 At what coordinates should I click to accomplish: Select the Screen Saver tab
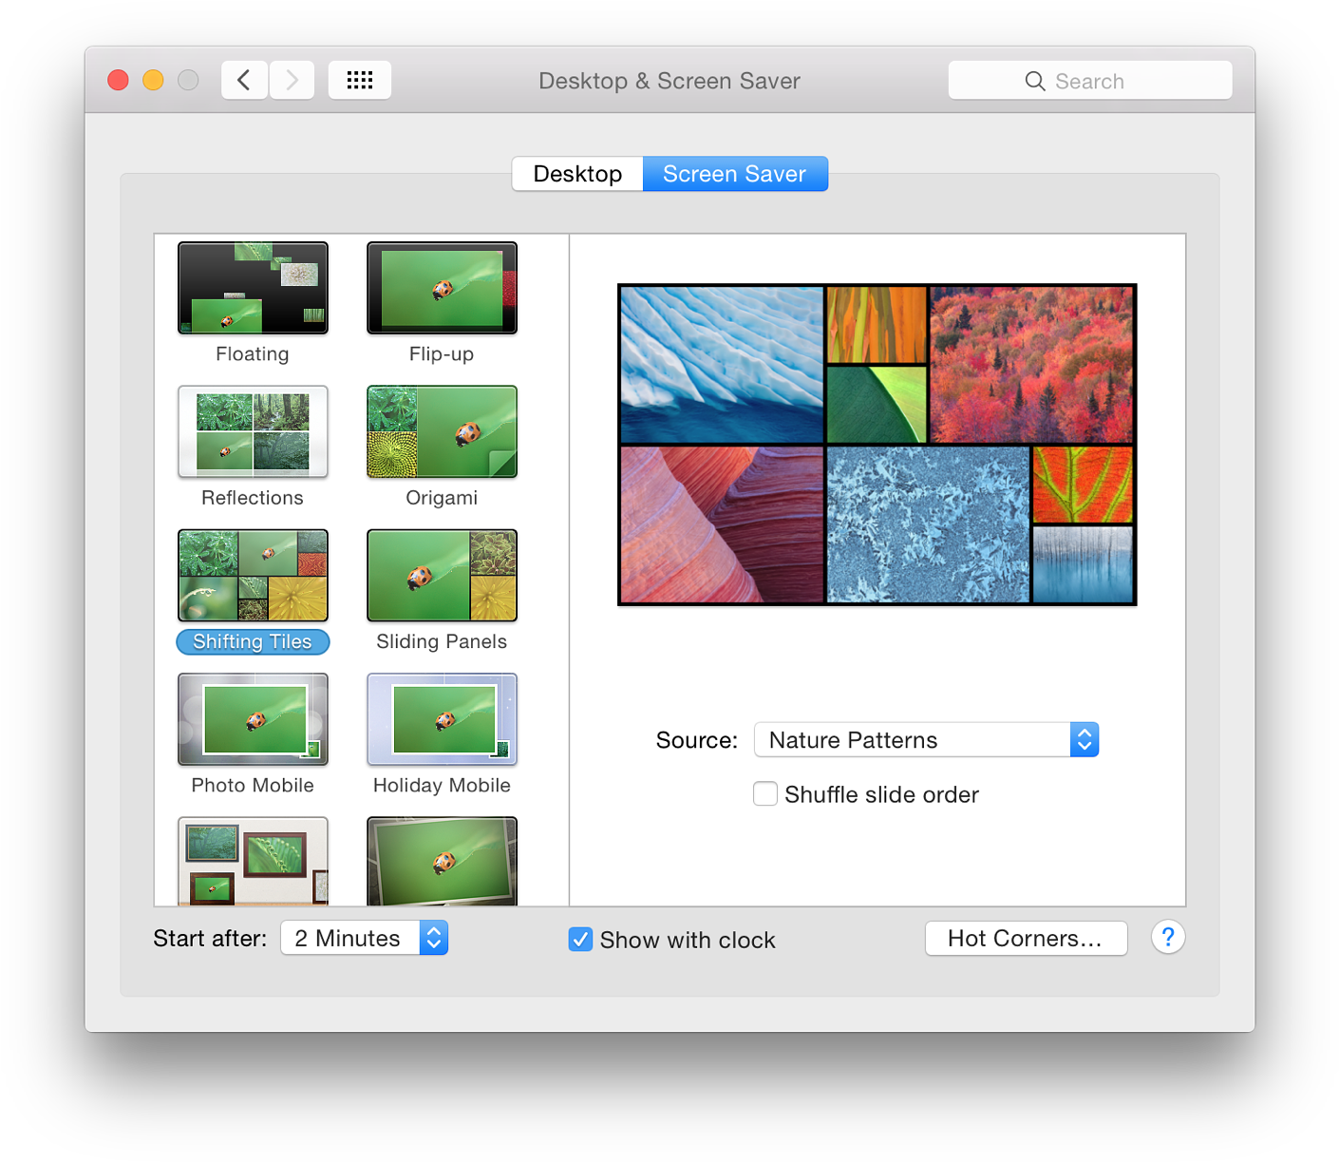point(734,174)
